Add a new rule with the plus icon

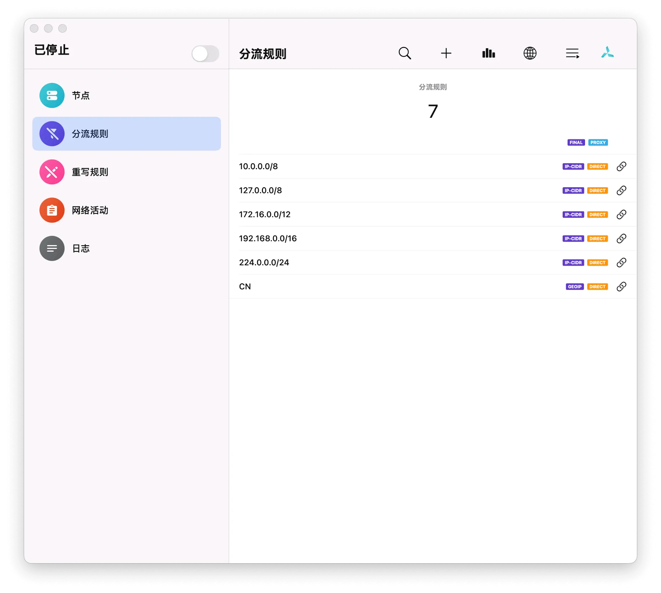point(446,53)
